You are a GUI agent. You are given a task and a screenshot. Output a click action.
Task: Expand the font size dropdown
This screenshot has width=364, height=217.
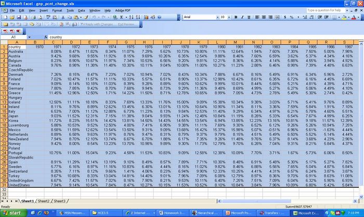[229, 17]
